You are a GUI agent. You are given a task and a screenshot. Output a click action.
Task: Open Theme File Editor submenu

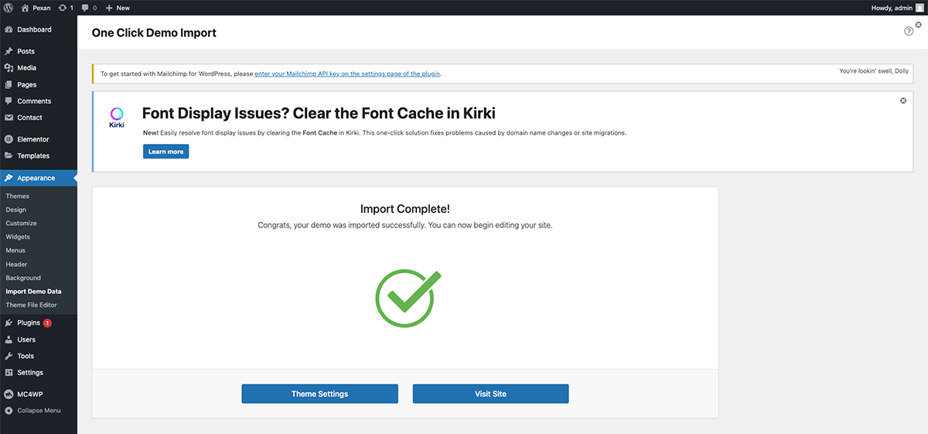31,305
